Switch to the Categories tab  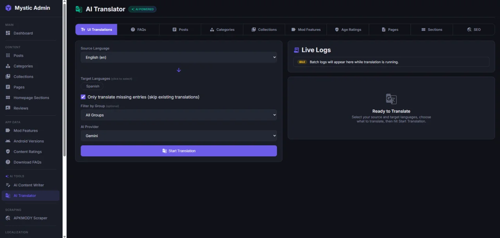click(222, 30)
